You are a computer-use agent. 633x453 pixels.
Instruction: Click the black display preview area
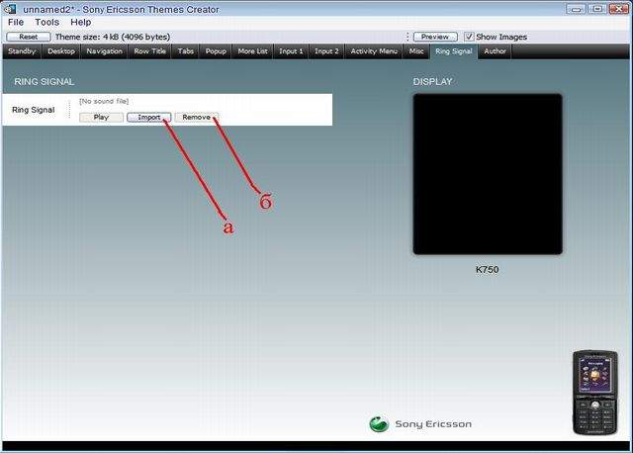(x=488, y=174)
